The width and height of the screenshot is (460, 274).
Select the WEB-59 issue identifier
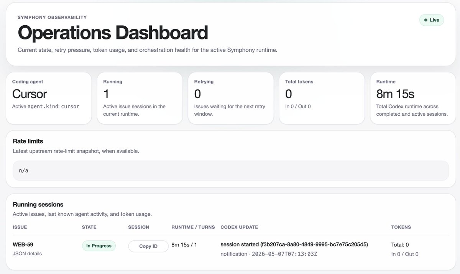pyautogui.click(x=23, y=244)
